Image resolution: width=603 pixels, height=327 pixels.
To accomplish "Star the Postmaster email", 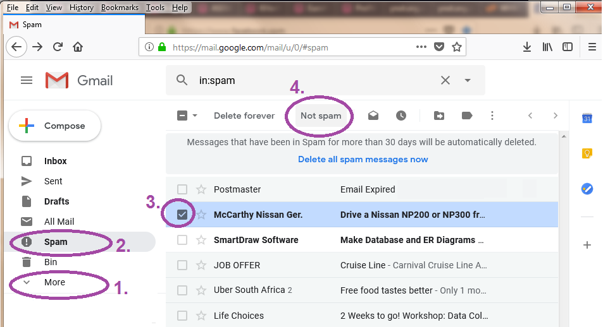I will (x=201, y=189).
